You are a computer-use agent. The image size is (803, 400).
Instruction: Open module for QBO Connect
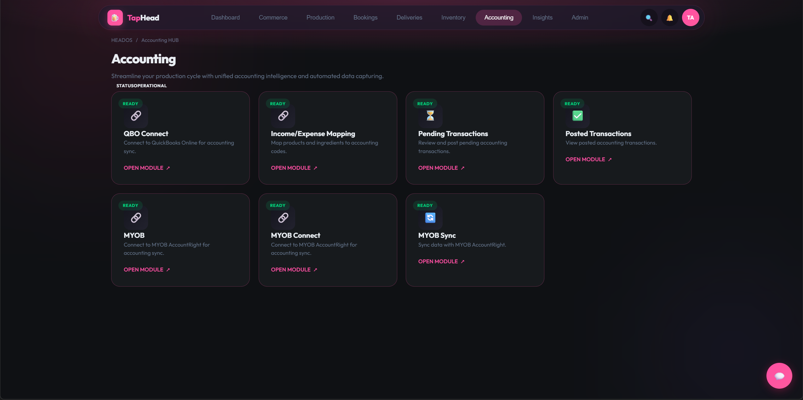(146, 168)
